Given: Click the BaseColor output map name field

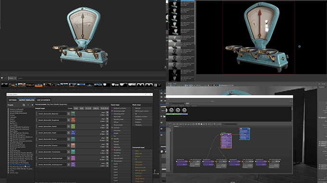Looking at the screenshot, I should click(x=52, y=114).
